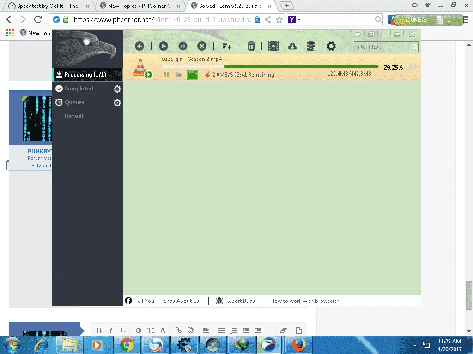Bookmark page with the star icon
The width and height of the screenshot is (473, 354).
coord(279,19)
